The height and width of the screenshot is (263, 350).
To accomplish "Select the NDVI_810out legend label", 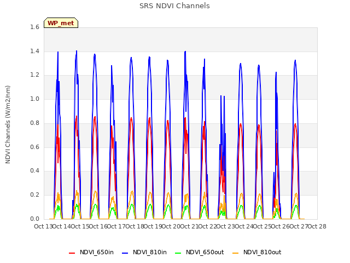I will coord(262,252).
